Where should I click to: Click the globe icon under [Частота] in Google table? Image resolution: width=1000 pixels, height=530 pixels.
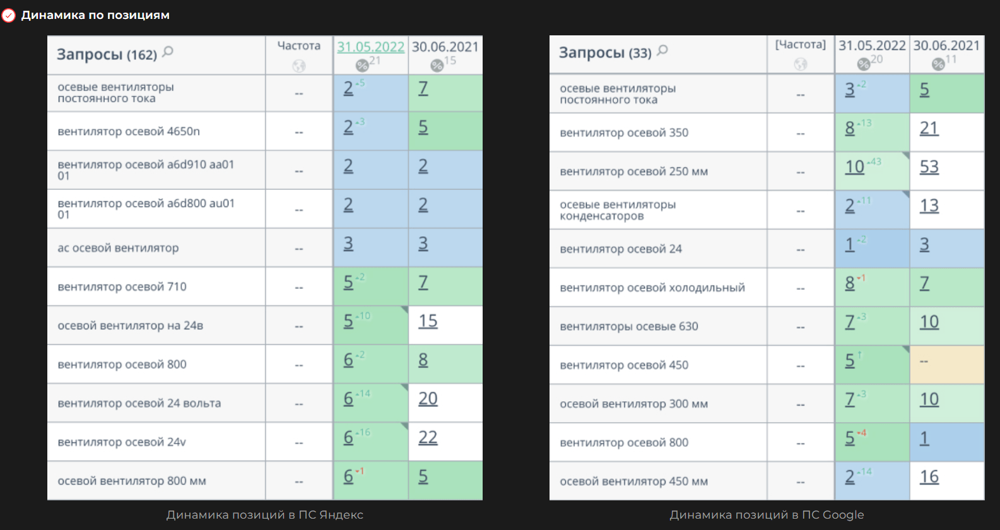click(801, 64)
